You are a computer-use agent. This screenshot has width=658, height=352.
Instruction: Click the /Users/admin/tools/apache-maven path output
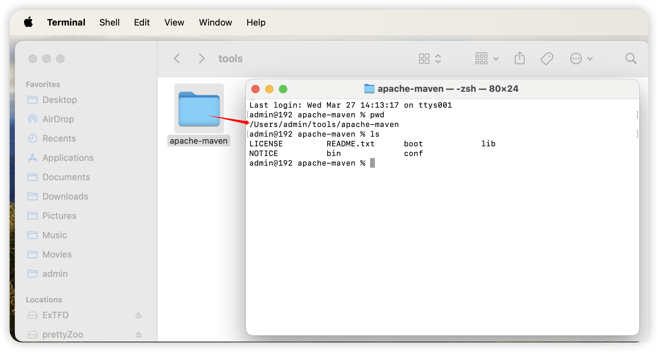[x=324, y=124]
